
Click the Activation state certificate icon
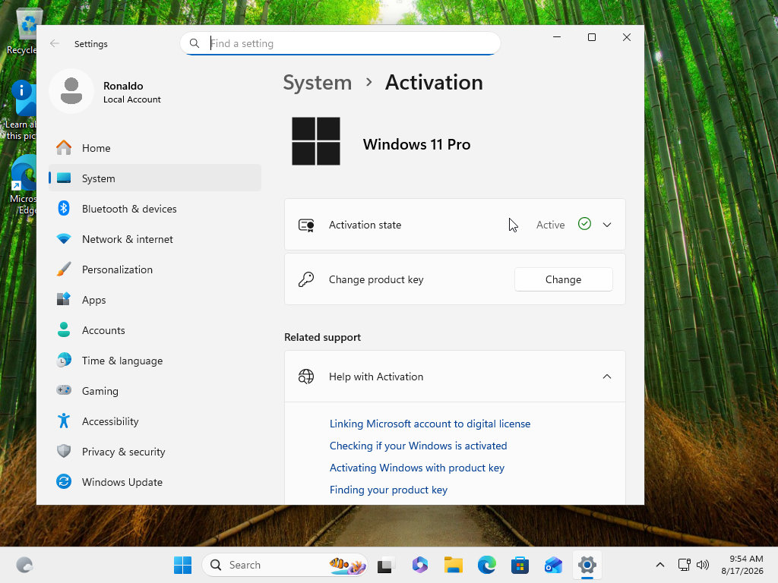coord(306,225)
